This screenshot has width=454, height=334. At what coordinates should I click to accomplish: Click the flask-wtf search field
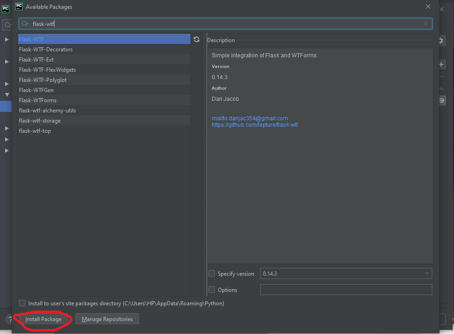[x=226, y=24]
